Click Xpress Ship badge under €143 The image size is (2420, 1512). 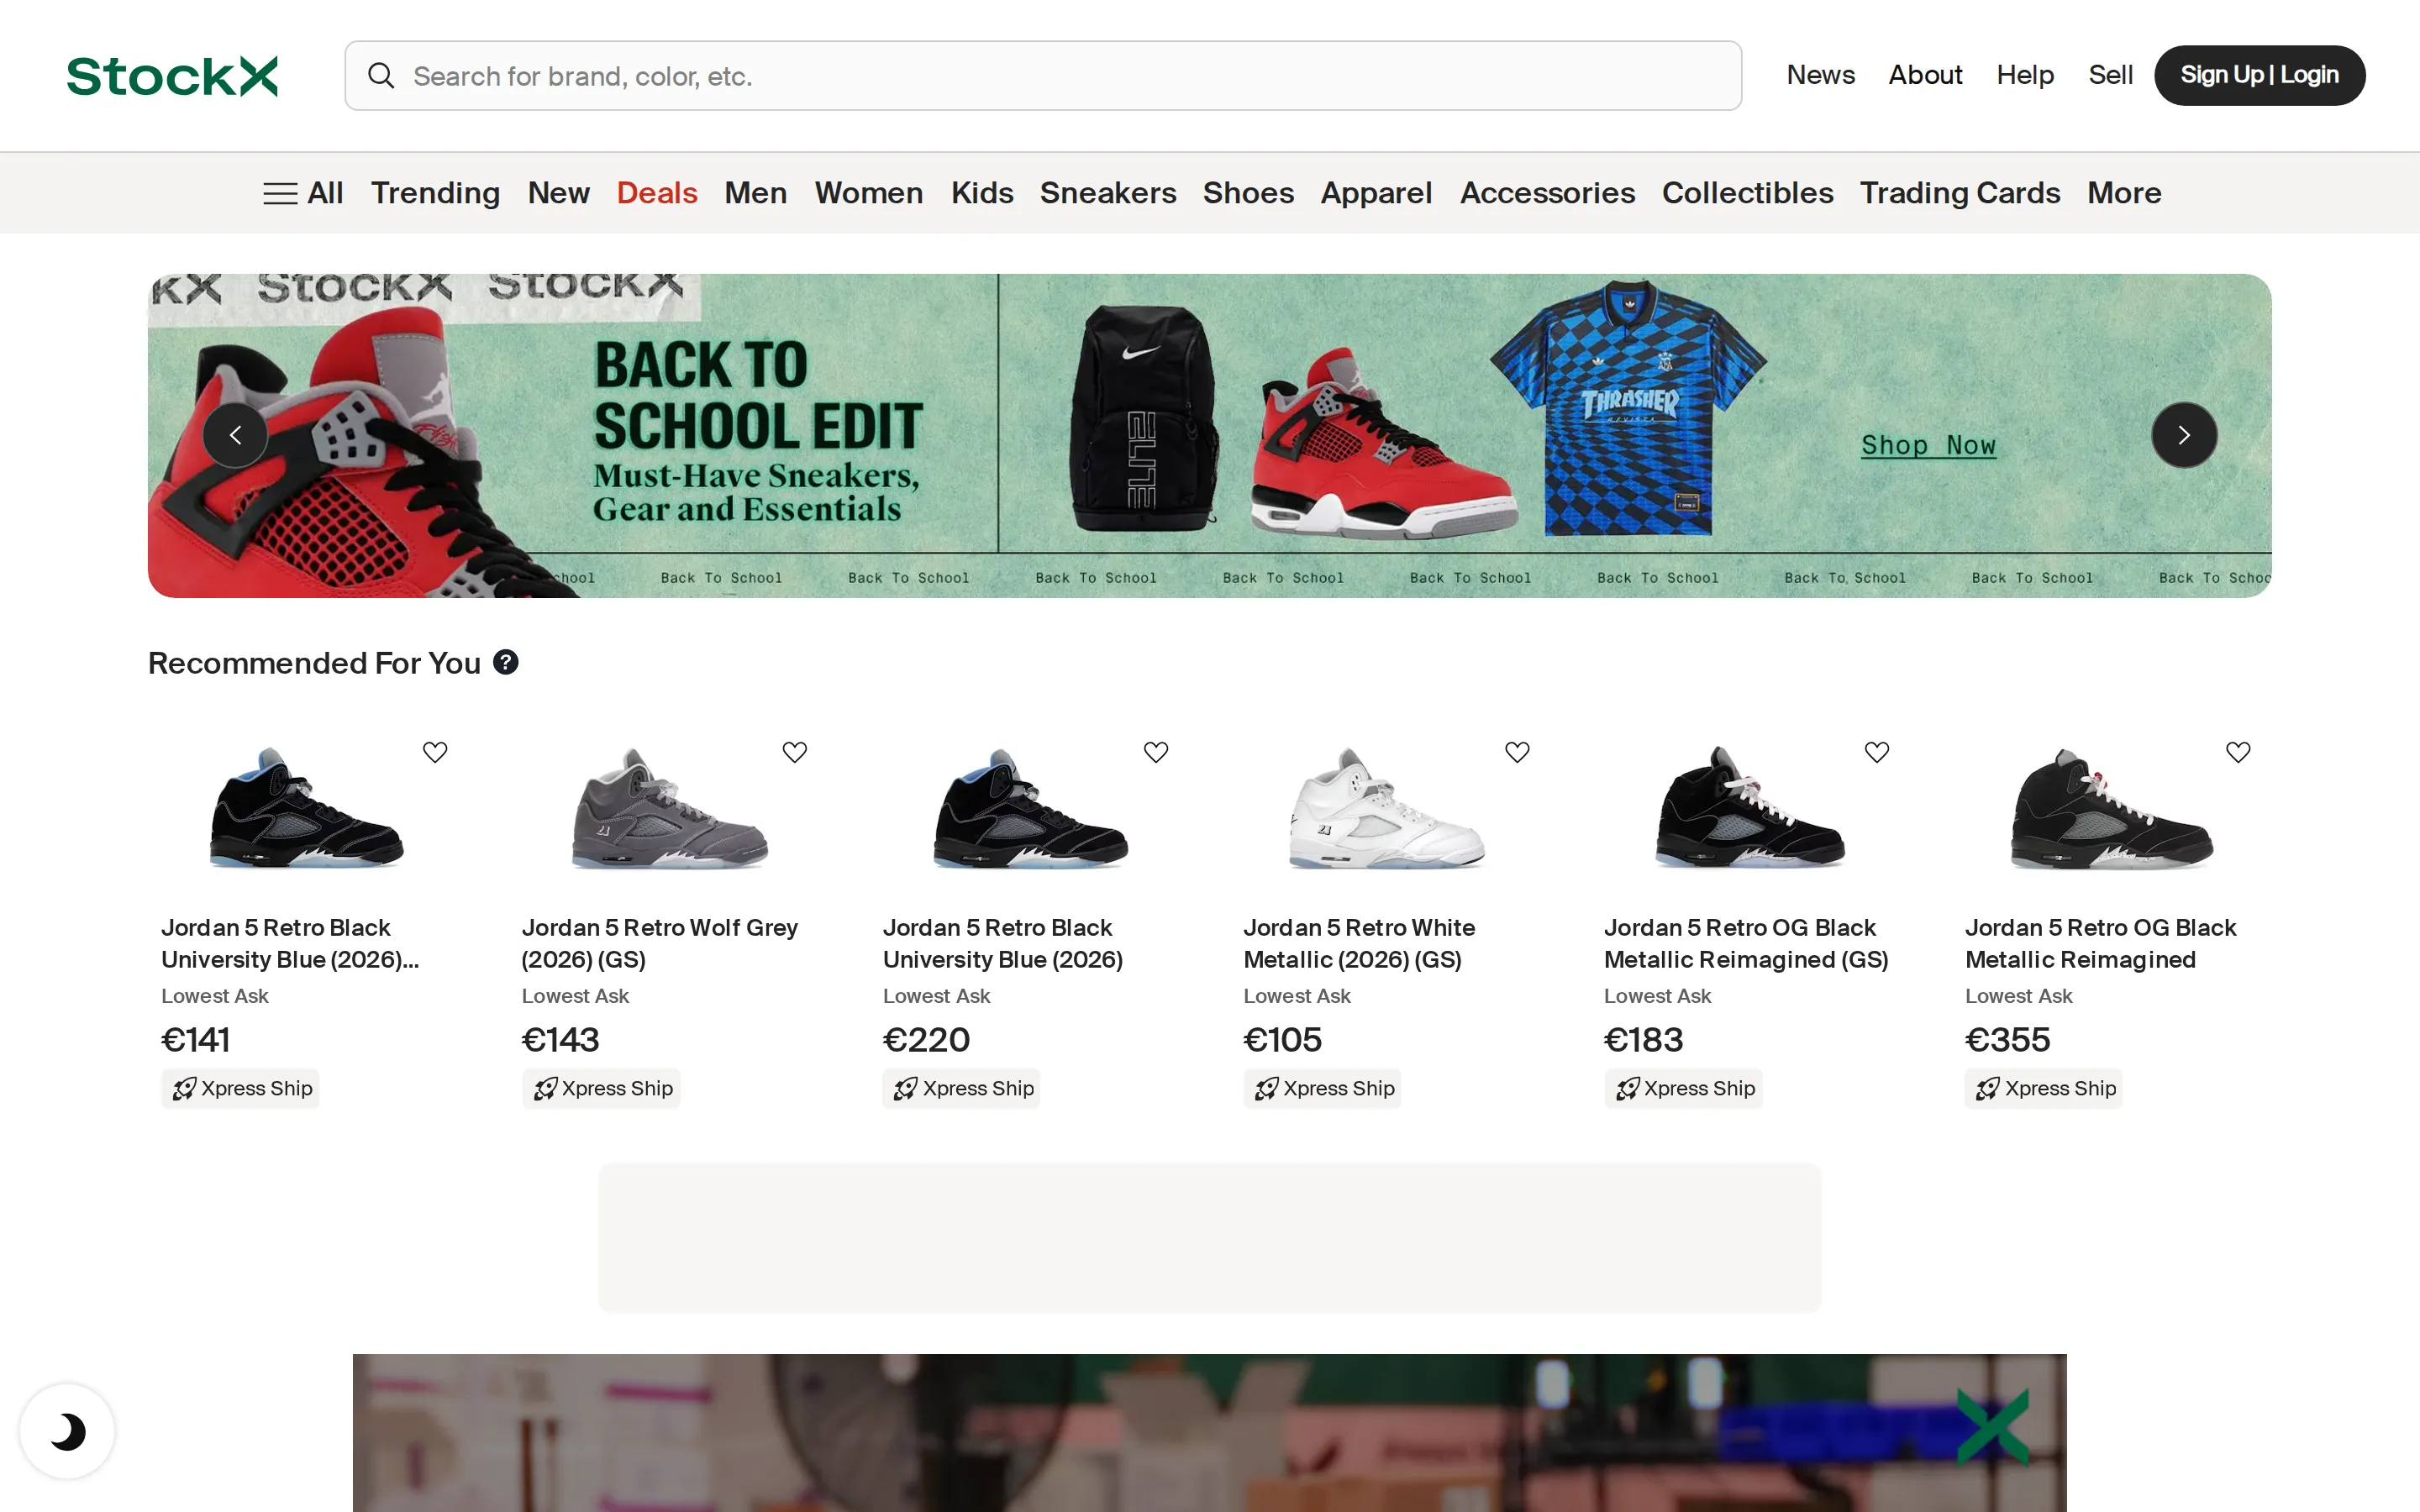tap(601, 1088)
